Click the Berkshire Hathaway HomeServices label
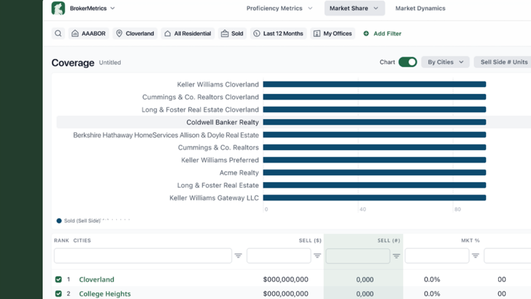This screenshot has height=299, width=531. point(166,135)
